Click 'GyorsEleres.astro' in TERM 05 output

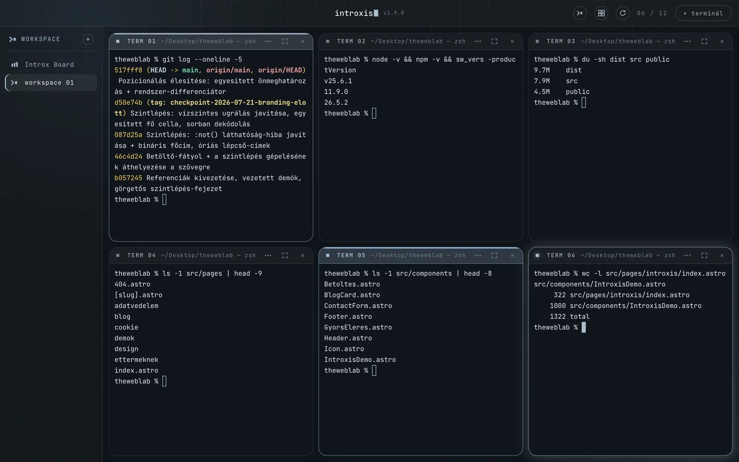coord(358,327)
